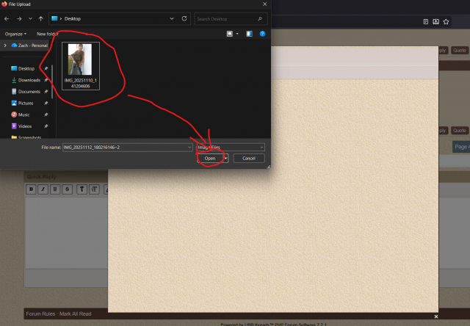Screen dimensions: 470x326
Task: Click the Back navigation arrow in dialog
Action: (7, 18)
